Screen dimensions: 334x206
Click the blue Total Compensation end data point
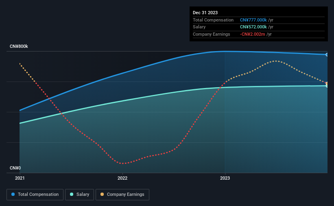pyautogui.click(x=327, y=55)
